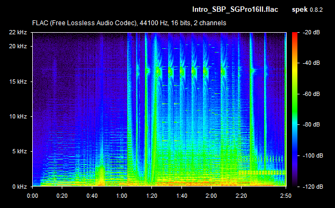335x208 pixels.
Task: Click the 5 kHz frequency axis label
Action: 19,152
